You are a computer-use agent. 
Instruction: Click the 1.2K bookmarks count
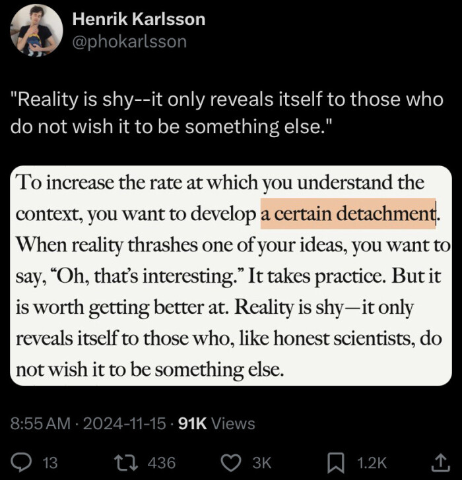[x=372, y=463]
